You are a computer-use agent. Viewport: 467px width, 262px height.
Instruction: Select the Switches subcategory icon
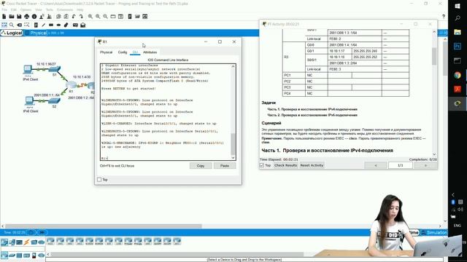12,255
